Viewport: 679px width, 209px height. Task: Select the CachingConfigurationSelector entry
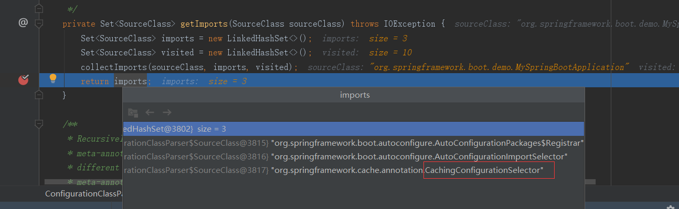tap(488, 171)
